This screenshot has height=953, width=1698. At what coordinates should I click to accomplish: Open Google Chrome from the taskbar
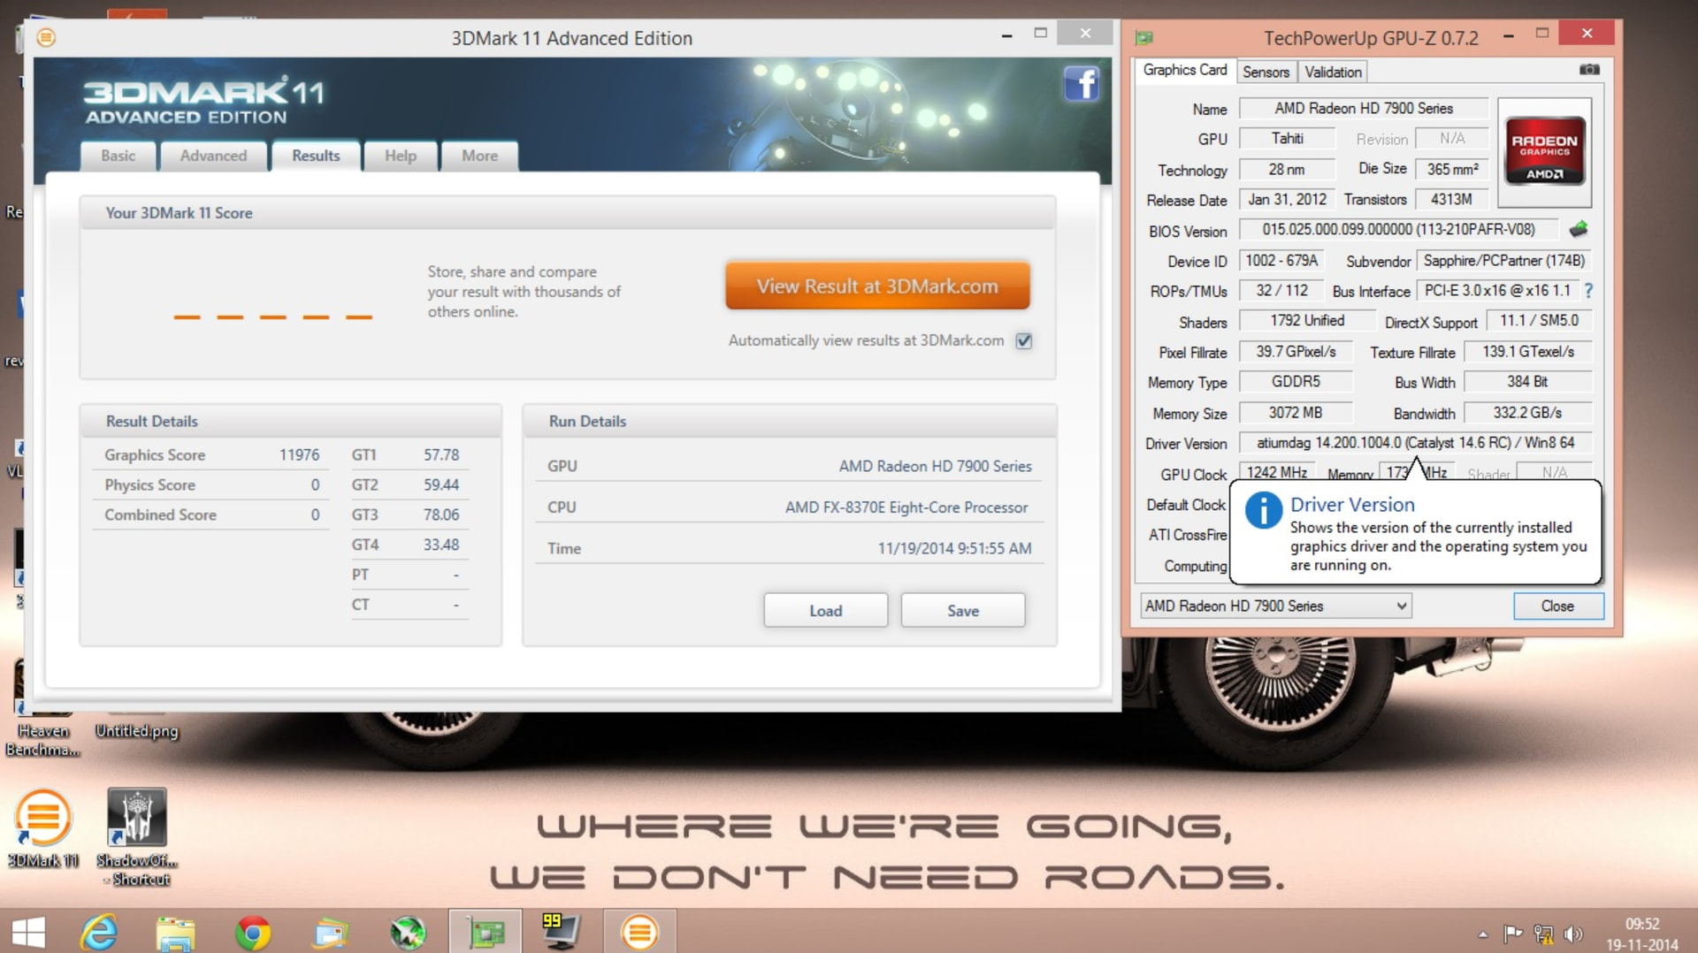[x=253, y=933]
